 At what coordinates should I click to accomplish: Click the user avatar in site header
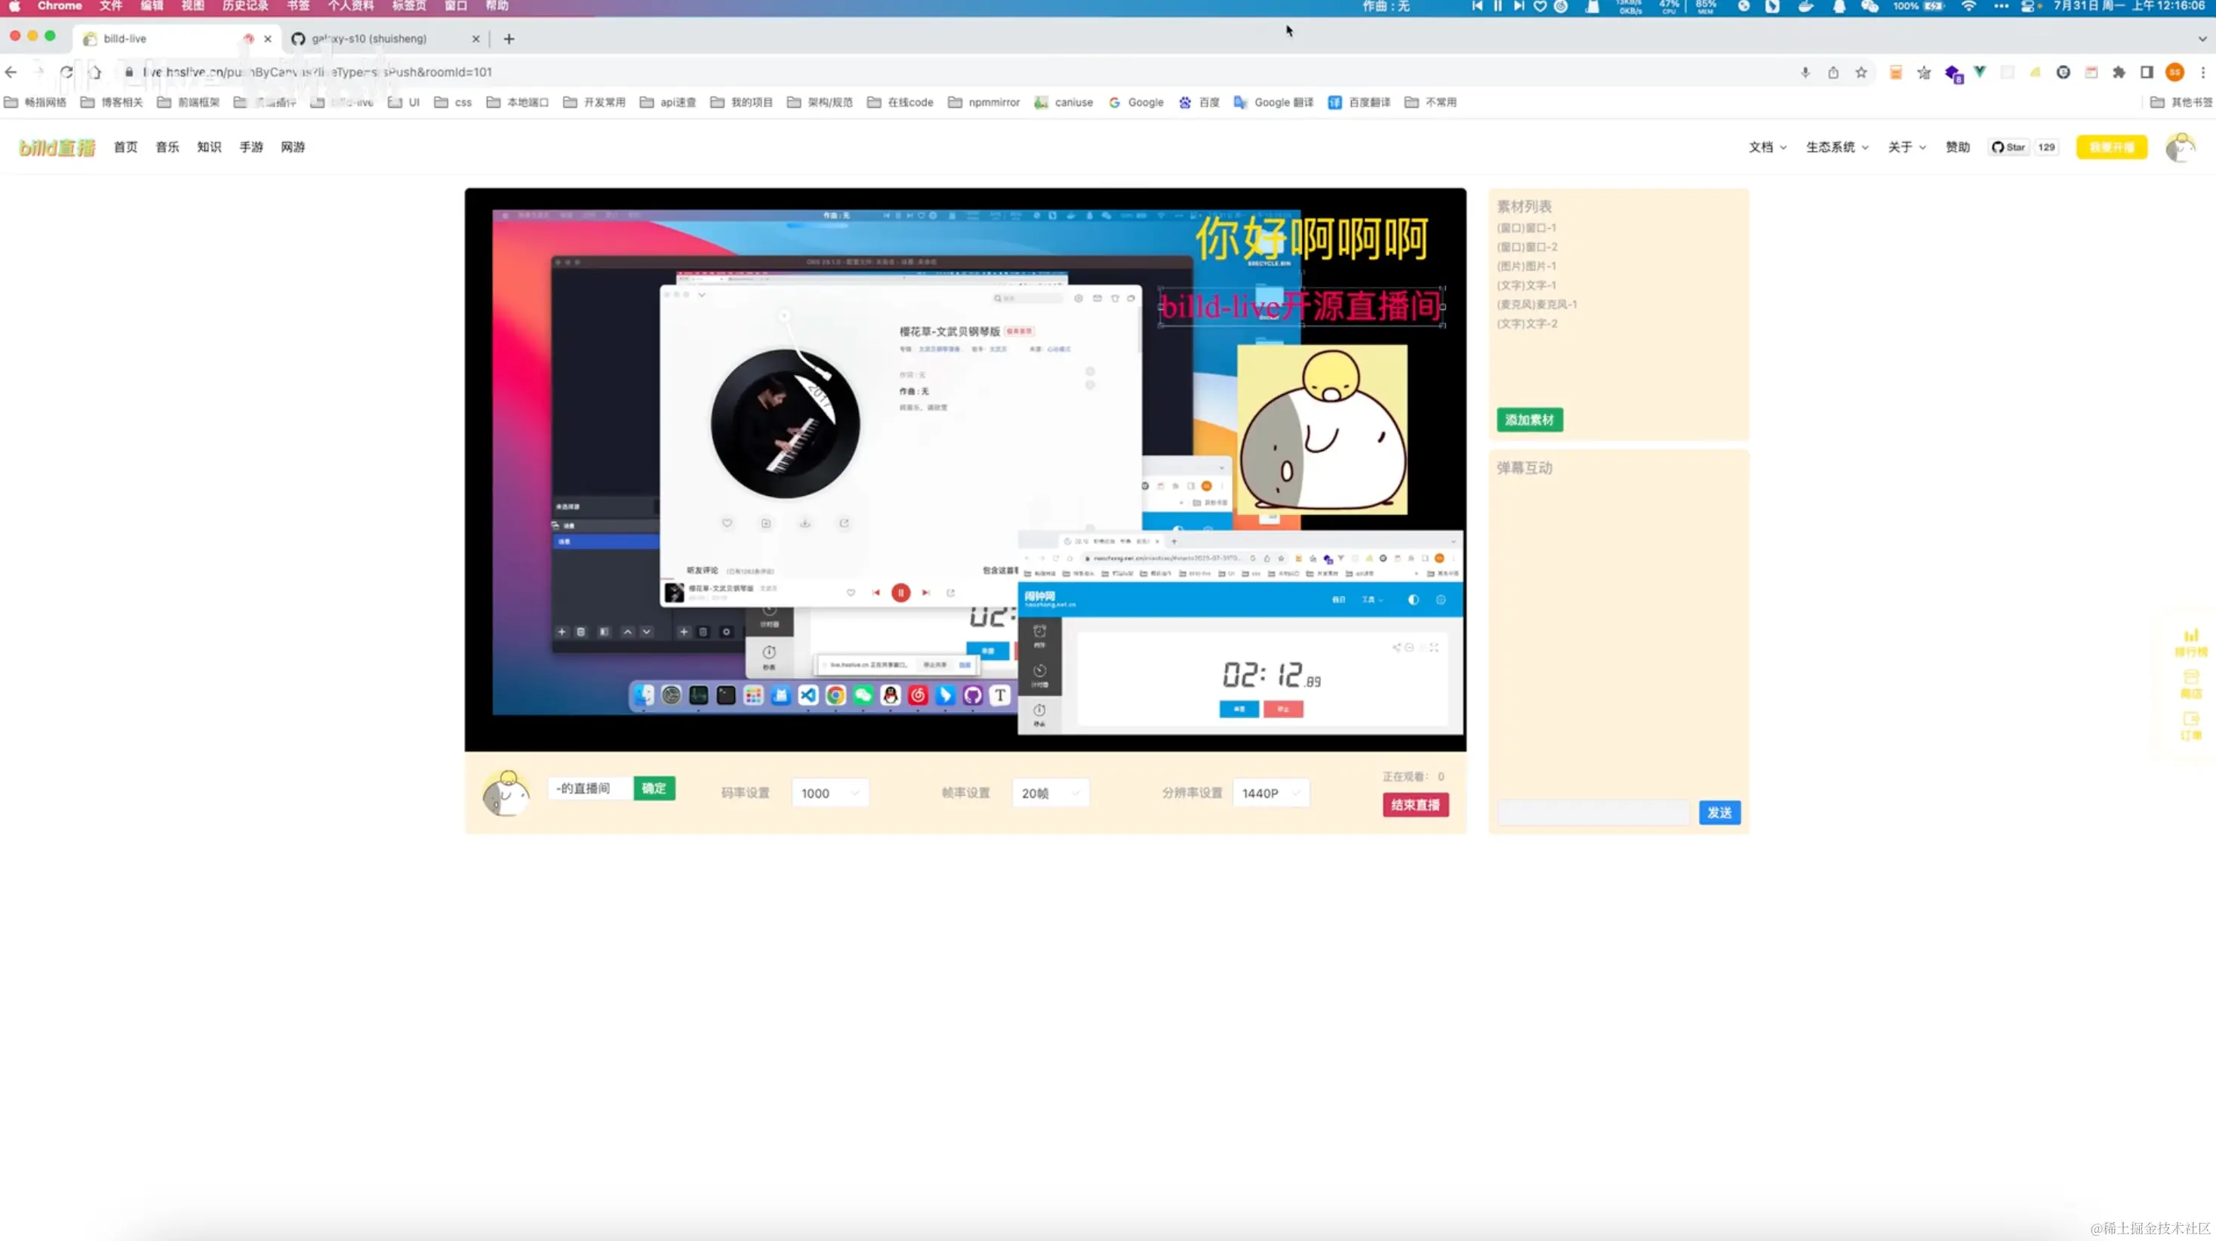coord(2180,147)
